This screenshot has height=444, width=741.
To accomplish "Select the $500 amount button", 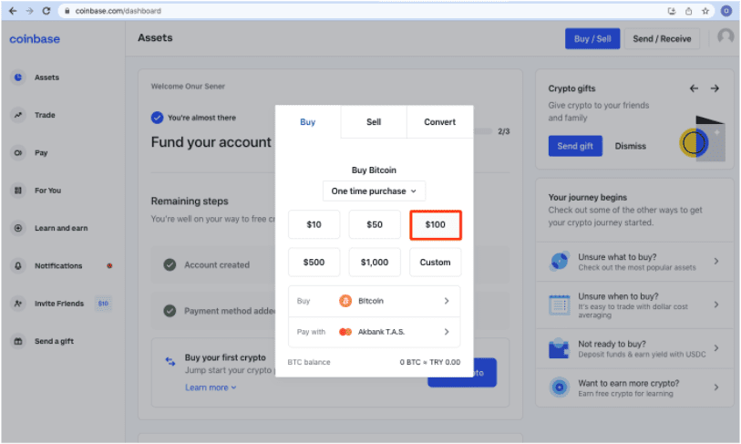I will tap(314, 262).
